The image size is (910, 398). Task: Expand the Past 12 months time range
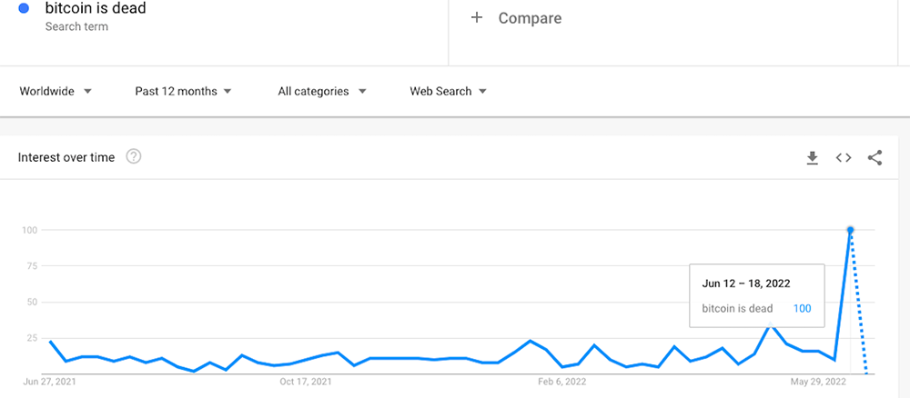[184, 91]
